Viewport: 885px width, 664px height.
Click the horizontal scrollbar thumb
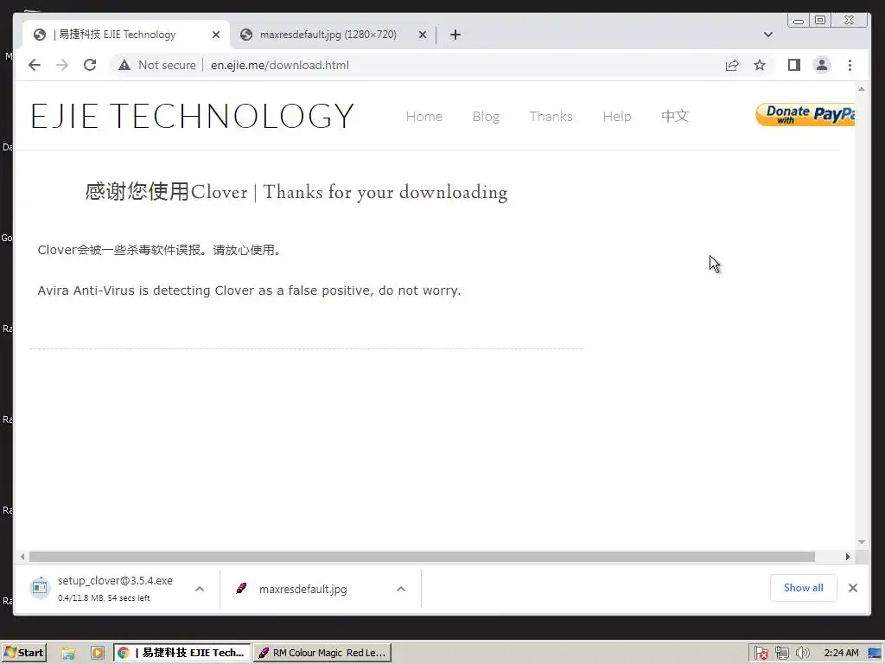(x=422, y=557)
